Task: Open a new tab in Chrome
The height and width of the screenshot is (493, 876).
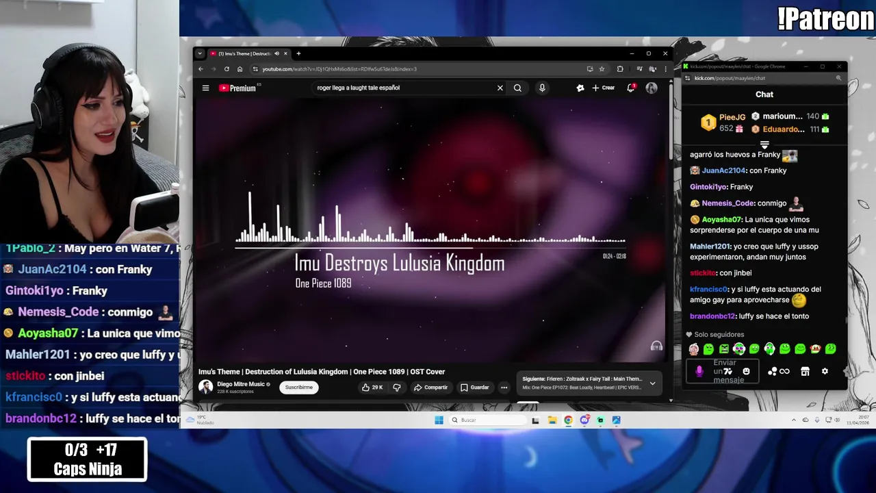Action: pyautogui.click(x=298, y=53)
